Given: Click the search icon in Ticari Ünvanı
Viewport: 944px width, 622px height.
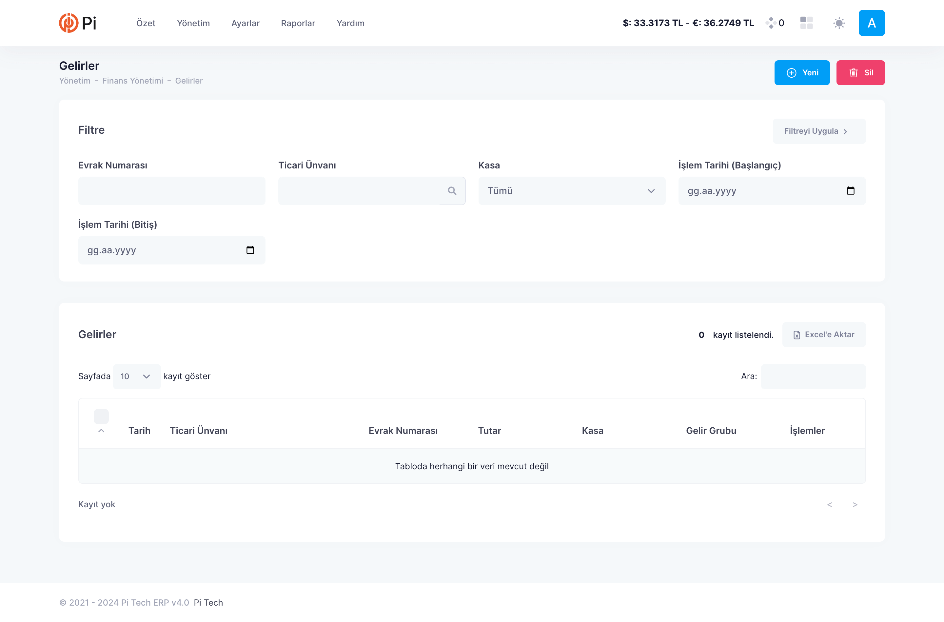Looking at the screenshot, I should pyautogui.click(x=452, y=191).
